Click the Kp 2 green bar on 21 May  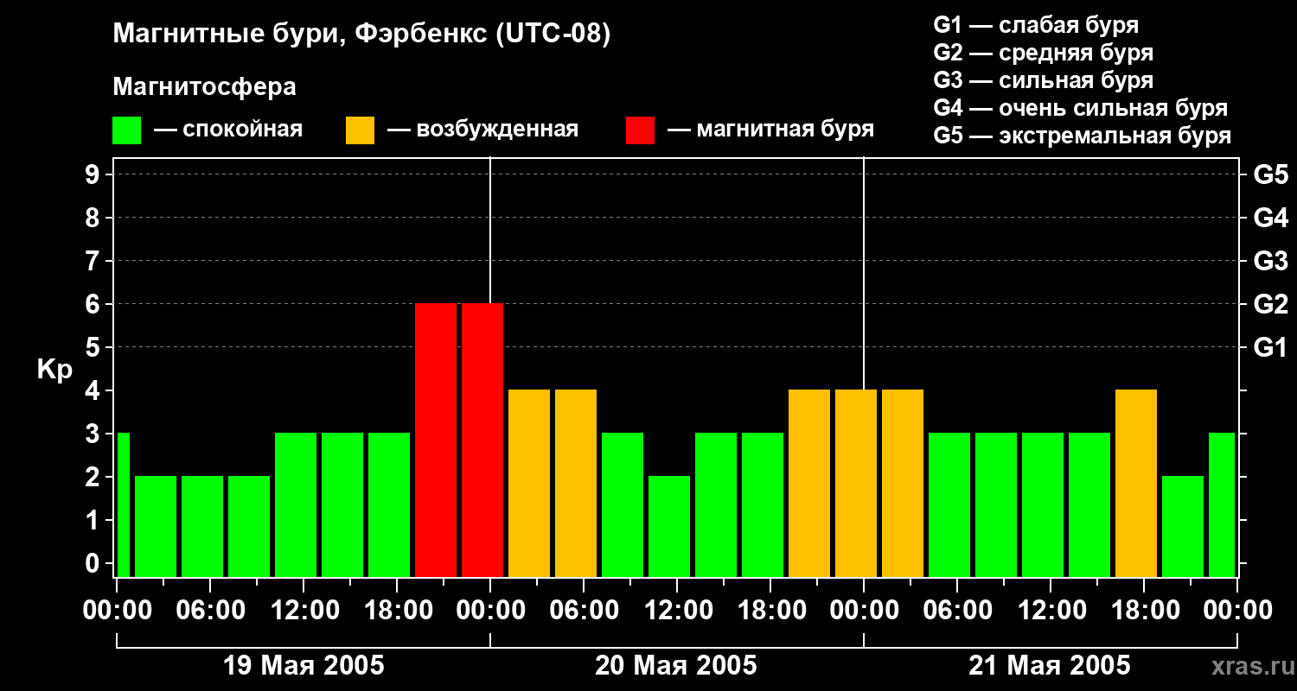tap(1183, 526)
